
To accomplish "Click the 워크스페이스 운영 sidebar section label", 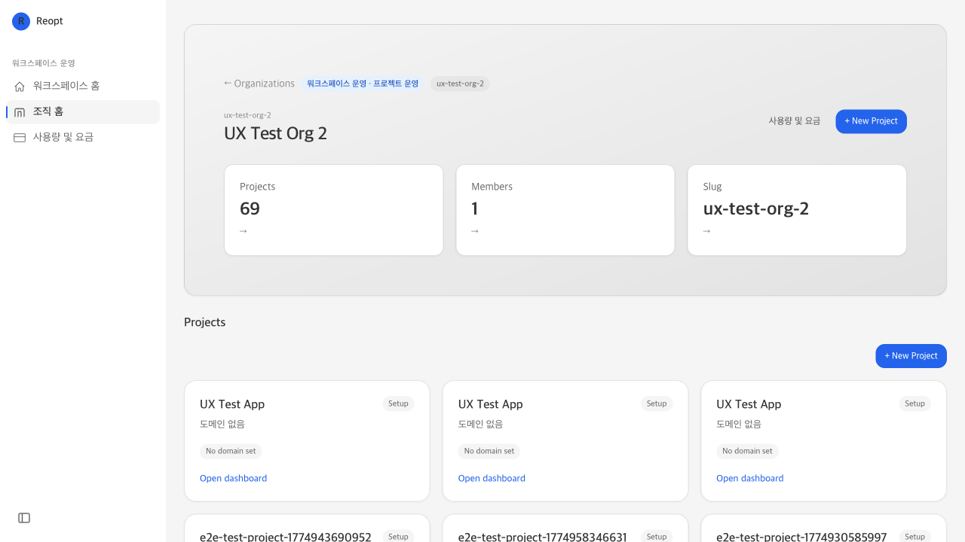I will point(44,63).
